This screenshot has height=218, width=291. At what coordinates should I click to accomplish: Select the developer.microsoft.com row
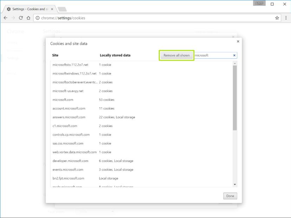coord(141,161)
